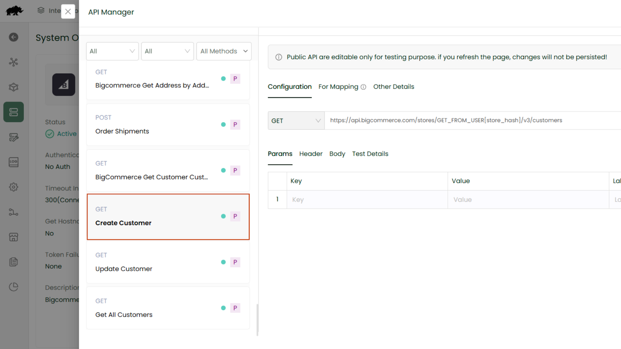This screenshot has width=621, height=349.
Task: Toggle the P badge on Create Customer
Action: tap(235, 216)
